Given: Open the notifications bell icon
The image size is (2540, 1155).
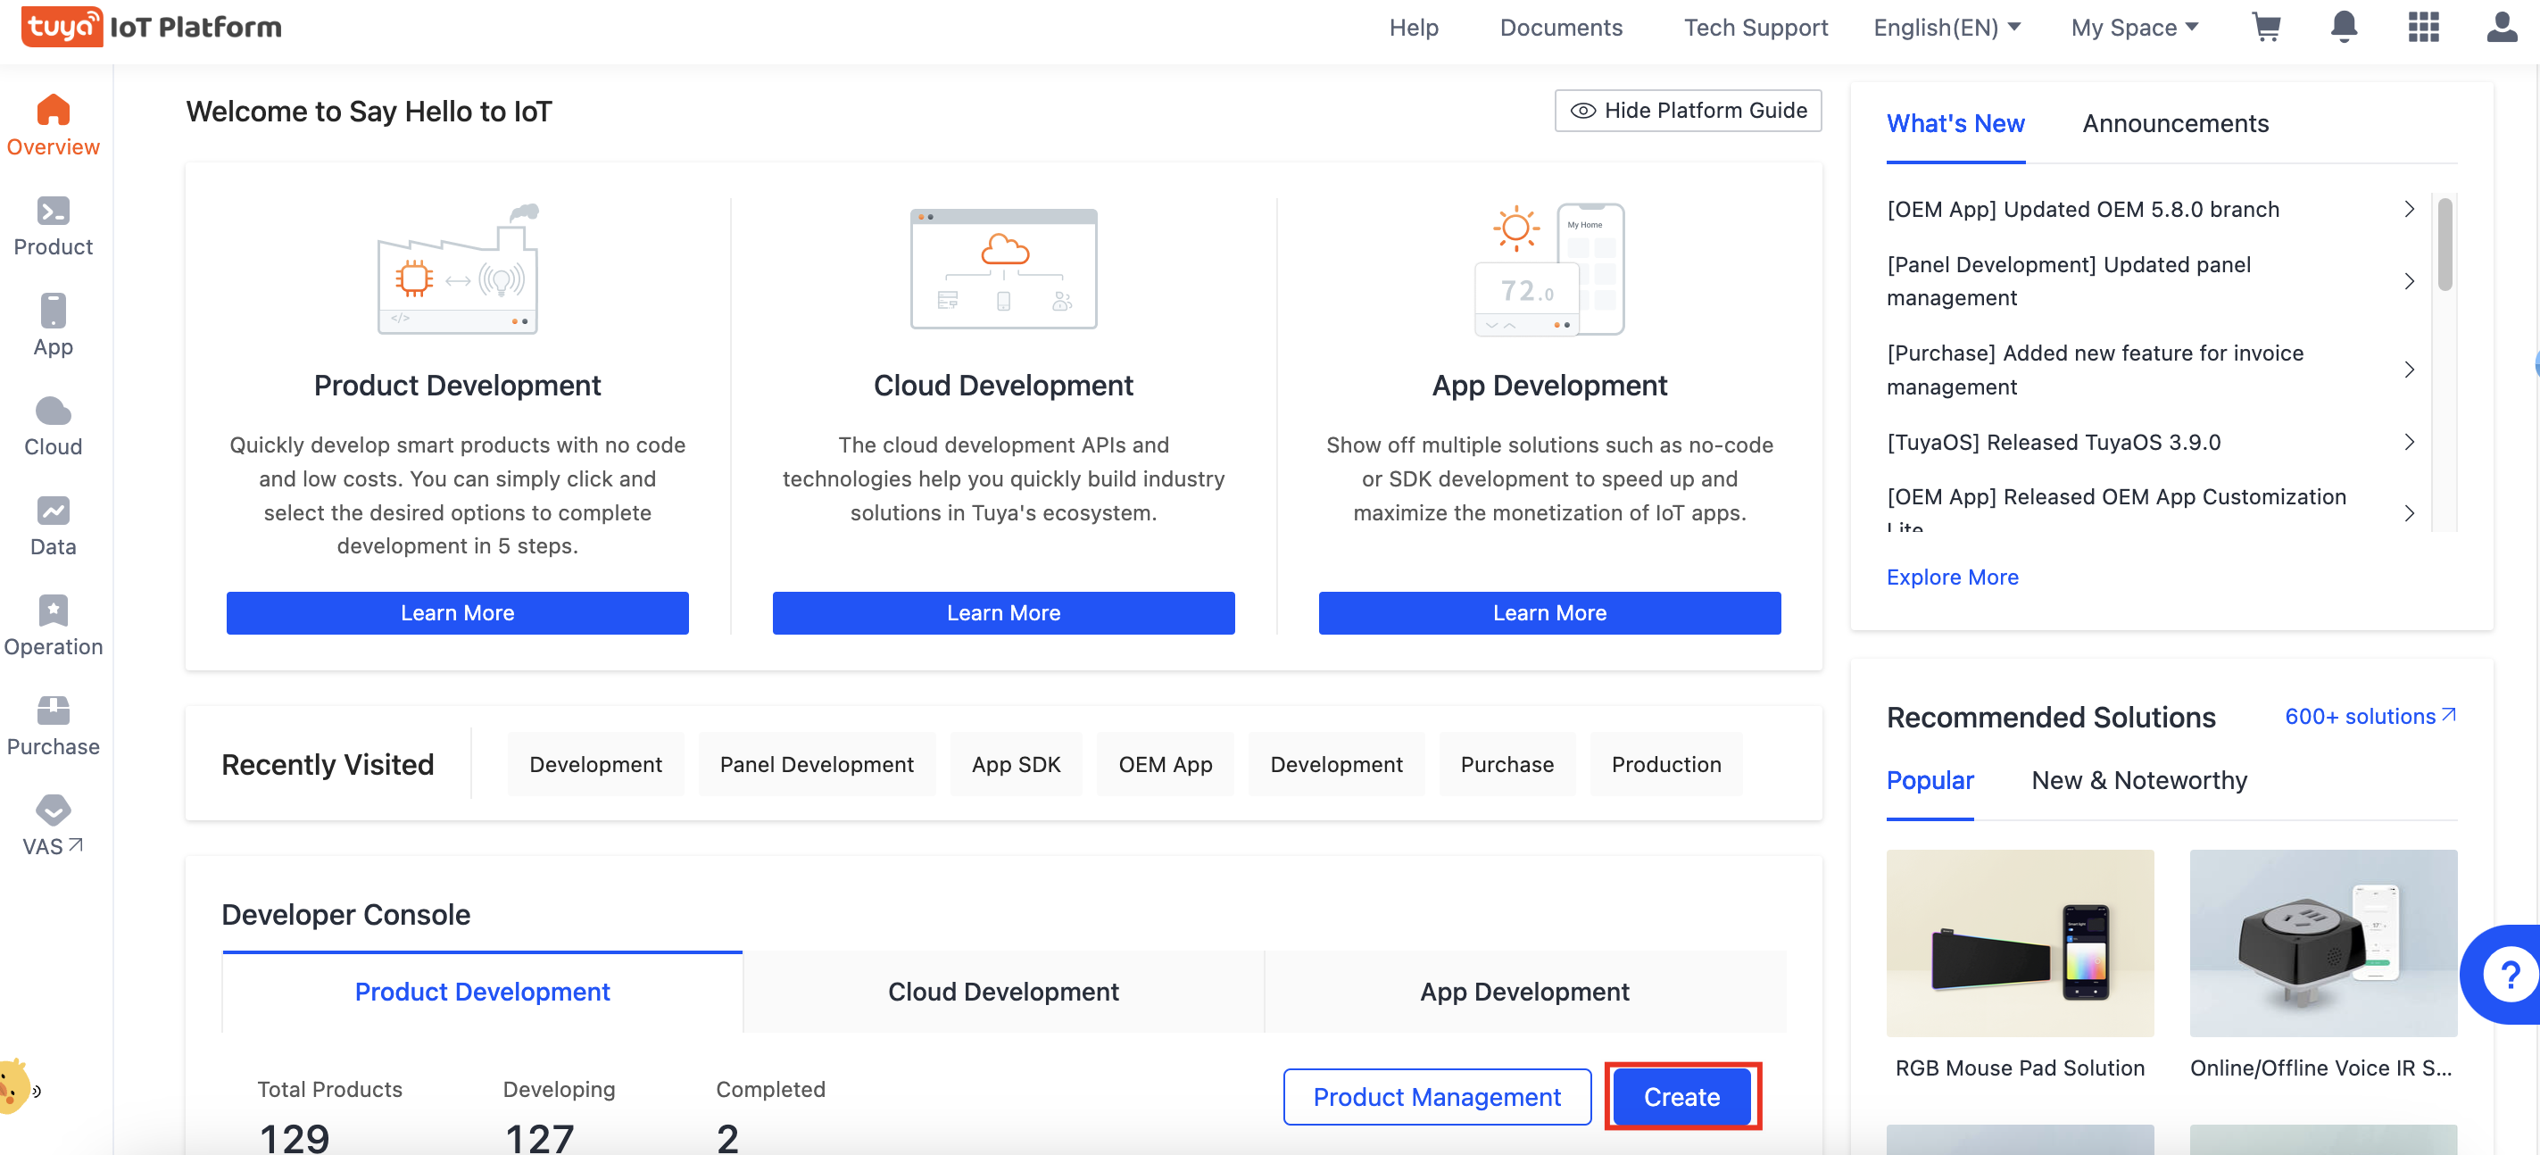Looking at the screenshot, I should [x=2344, y=27].
